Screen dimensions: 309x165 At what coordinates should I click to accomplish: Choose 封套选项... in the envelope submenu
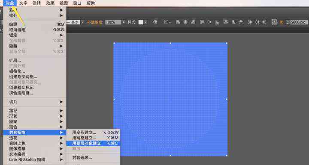point(94,158)
